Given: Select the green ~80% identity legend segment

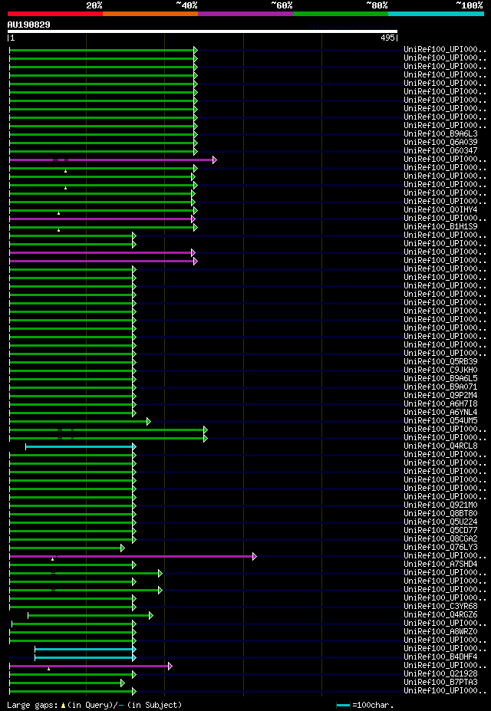Looking at the screenshot, I should tap(341, 14).
